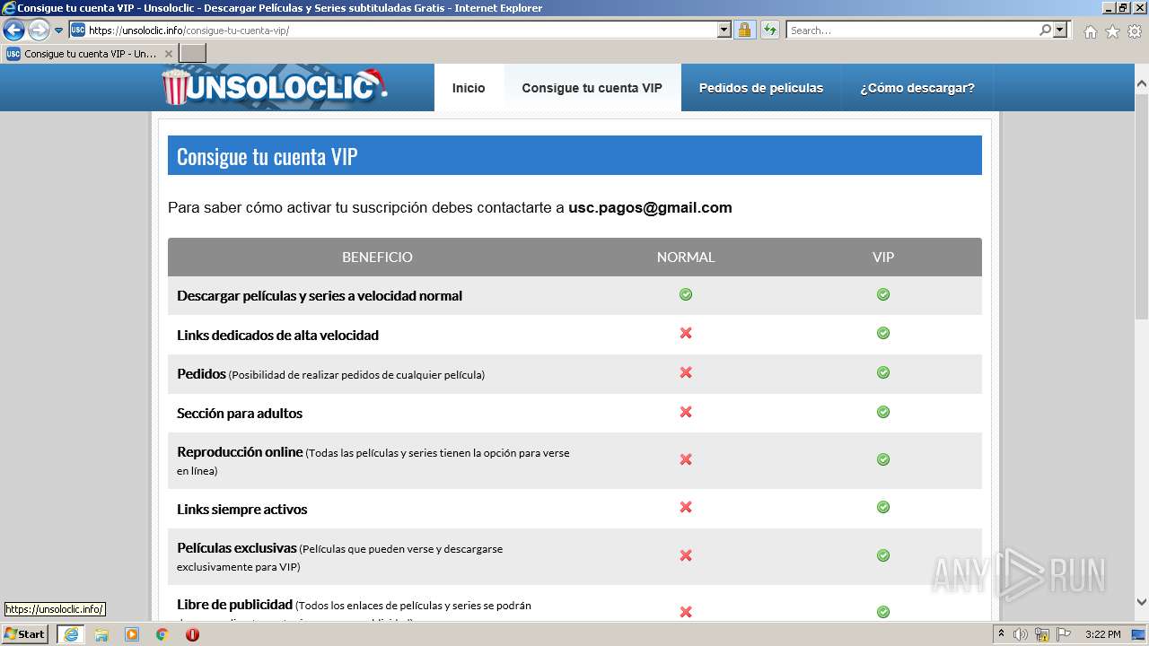1149x646 pixels.
Task: Click VIP check for 'Descargar películas' row
Action: (x=883, y=294)
